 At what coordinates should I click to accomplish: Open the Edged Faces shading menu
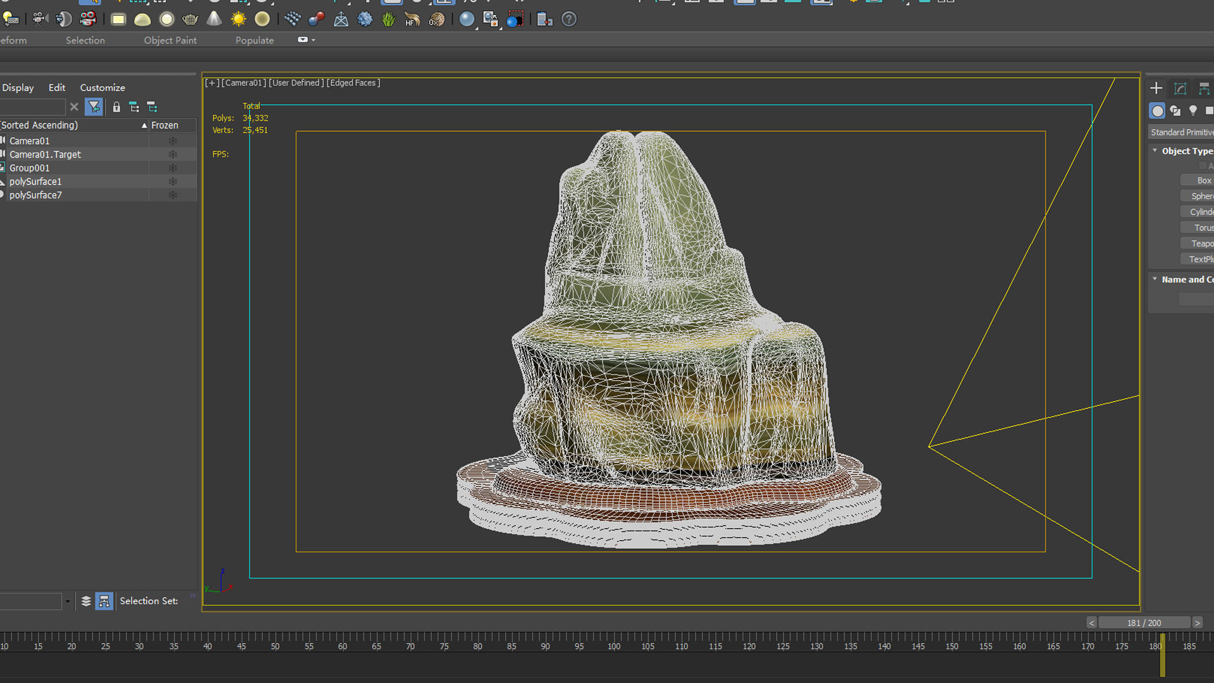[353, 83]
